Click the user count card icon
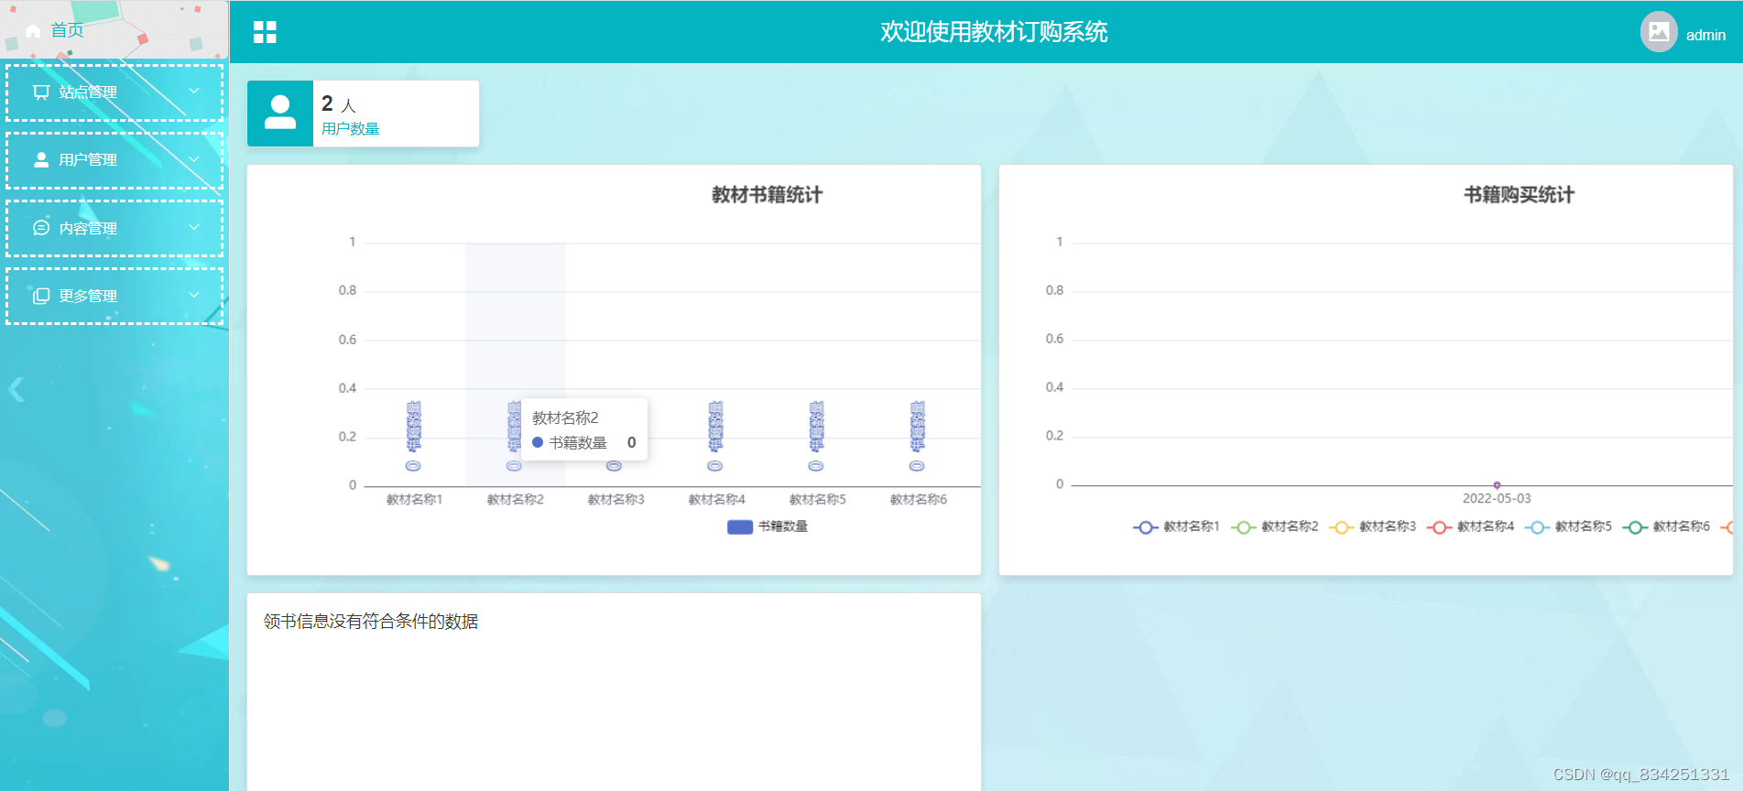This screenshot has width=1743, height=791. pyautogui.click(x=280, y=114)
